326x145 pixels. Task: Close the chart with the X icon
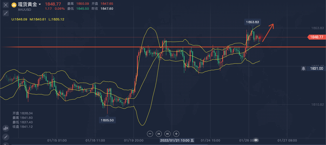pyautogui.click(x=6, y=5)
